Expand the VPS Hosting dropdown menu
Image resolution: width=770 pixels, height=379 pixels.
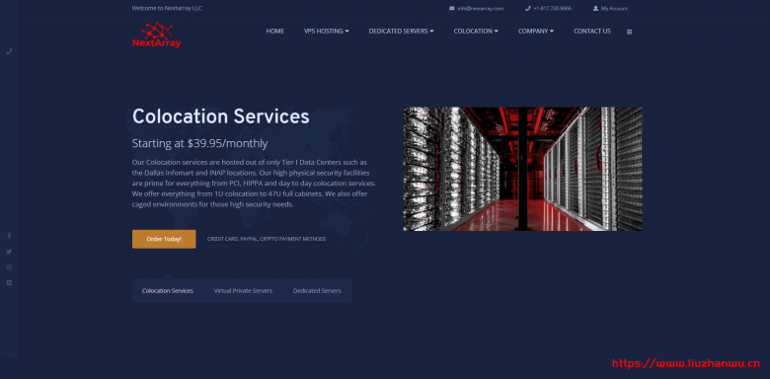327,31
